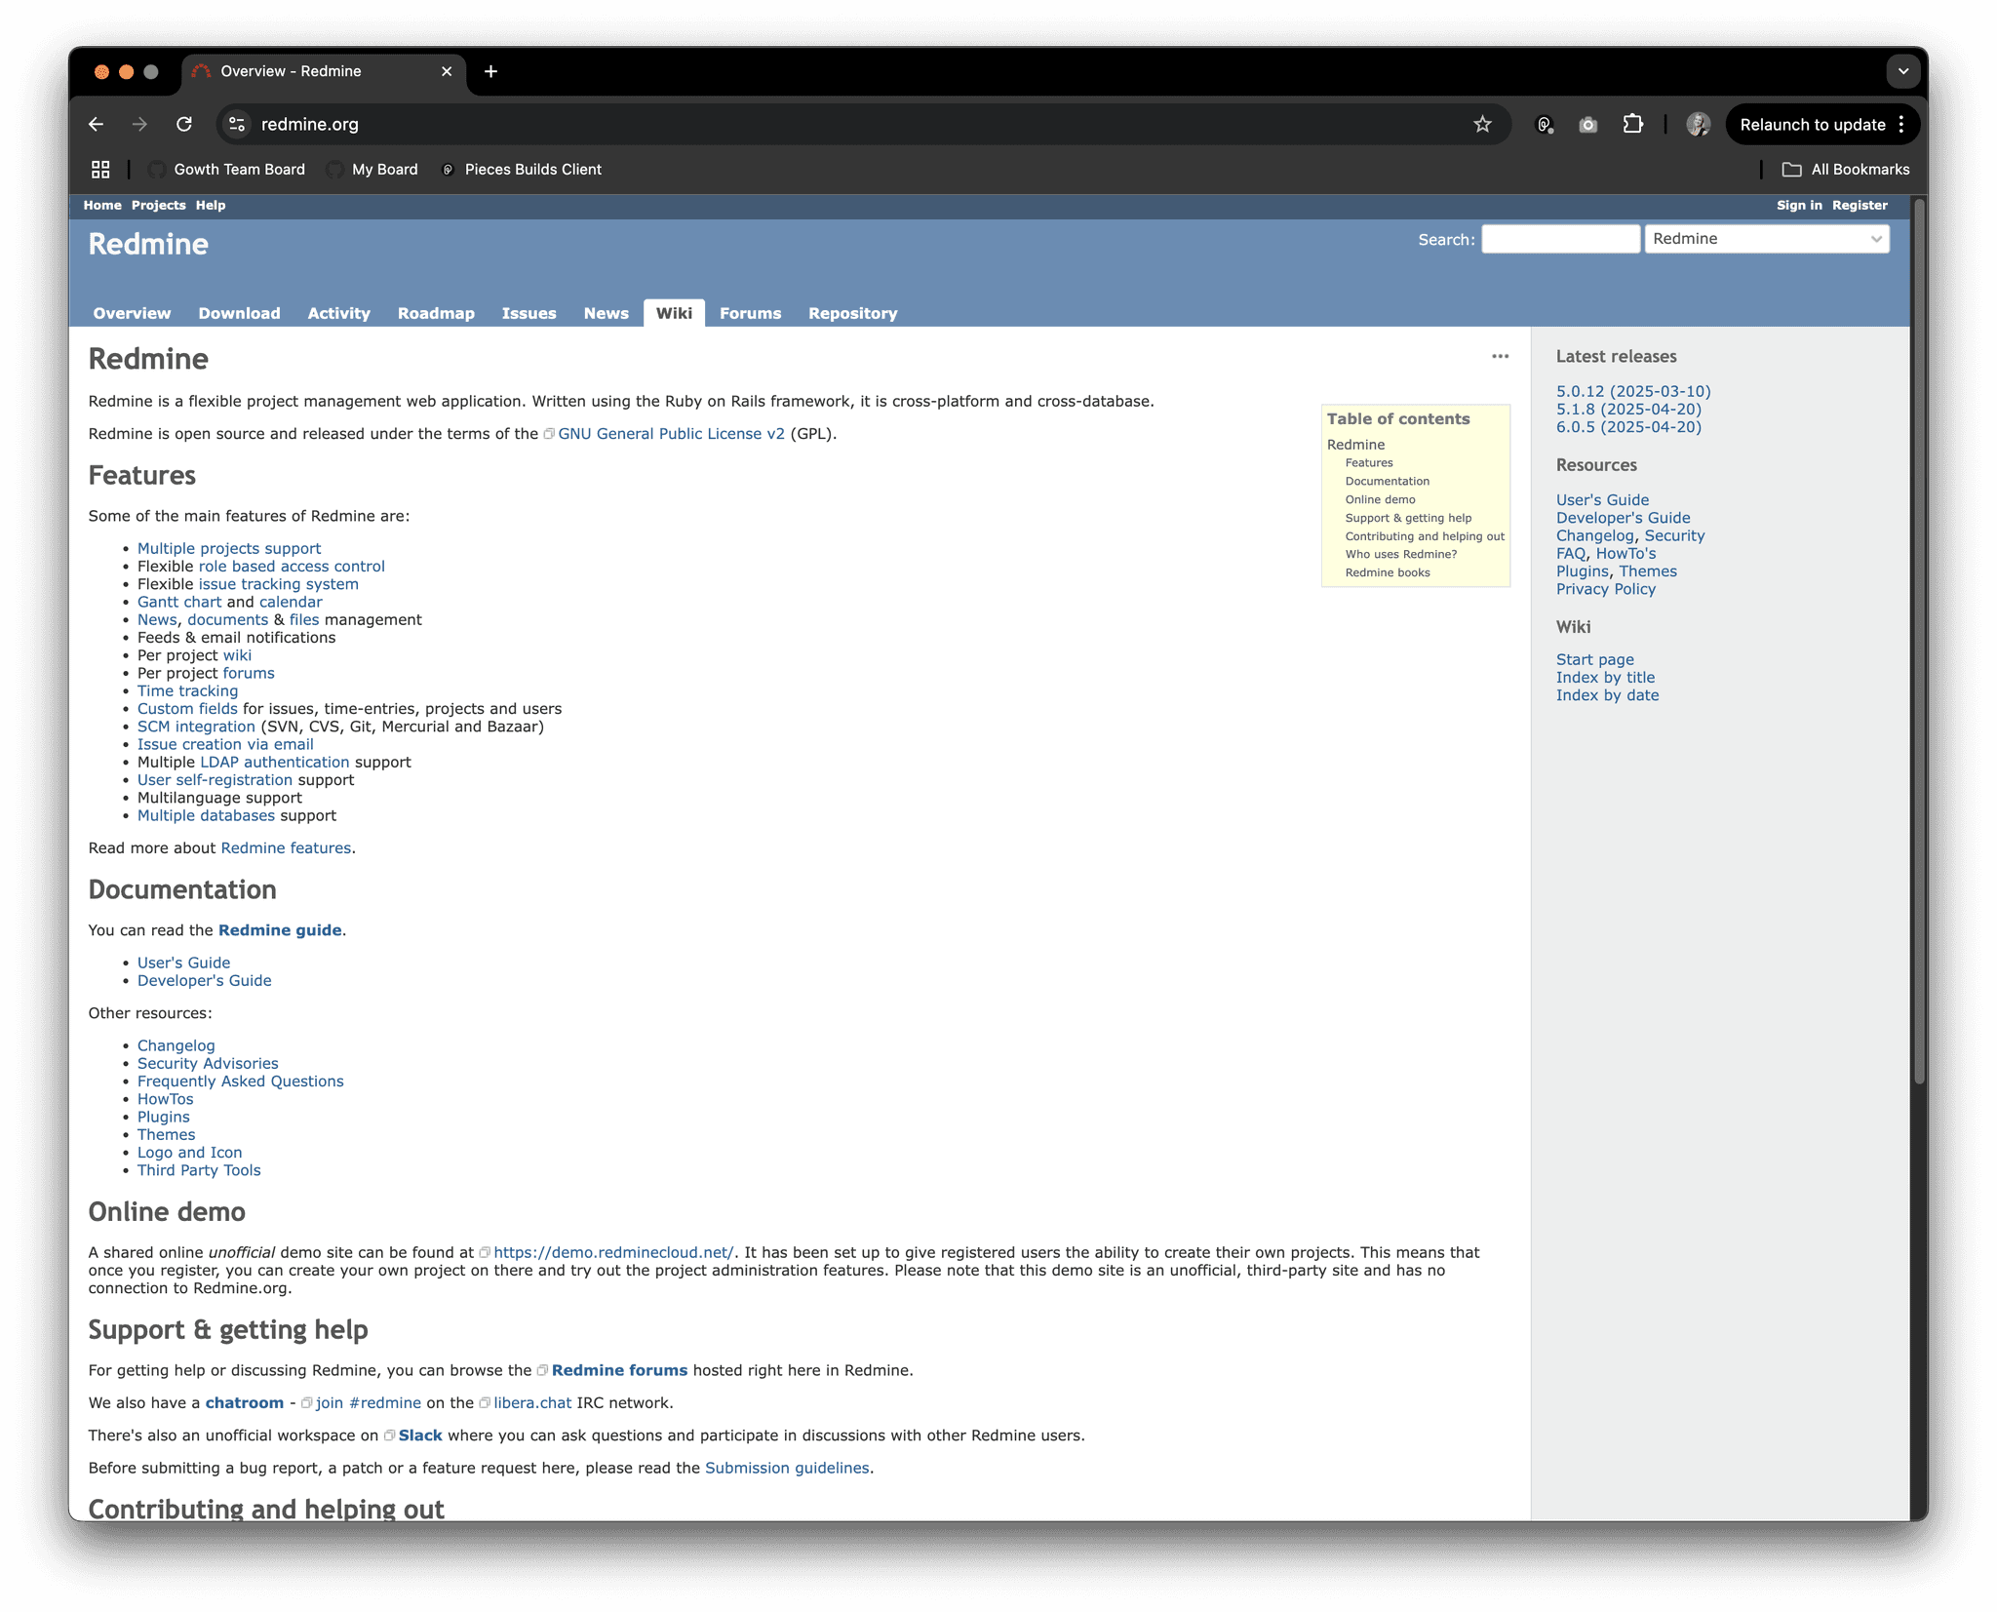This screenshot has height=1612, width=1997.
Task: Open the three-dots wiki page actions menu
Action: [1500, 357]
